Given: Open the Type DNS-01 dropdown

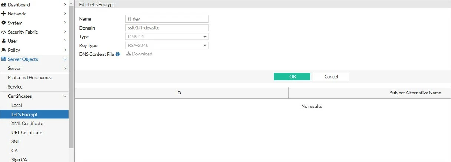Looking at the screenshot, I should (x=167, y=37).
